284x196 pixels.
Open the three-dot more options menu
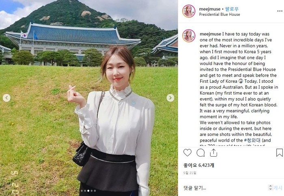coord(280,11)
